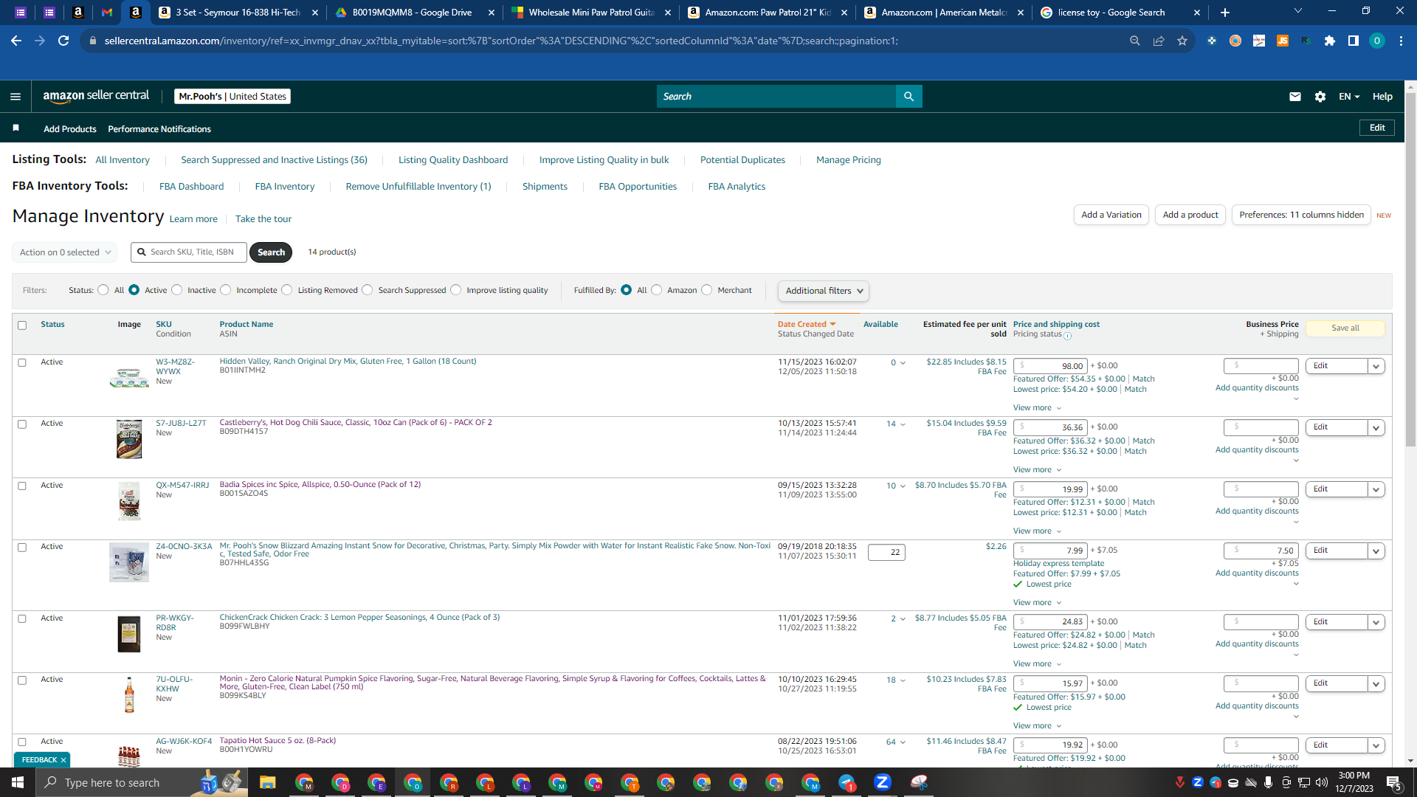Select Fulfilled By Merchant radio button
Screen dimensions: 1417x797
707,290
